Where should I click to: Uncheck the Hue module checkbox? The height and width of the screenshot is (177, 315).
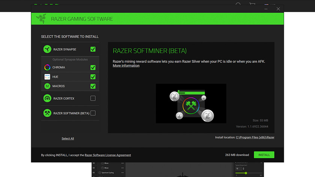pos(93,77)
